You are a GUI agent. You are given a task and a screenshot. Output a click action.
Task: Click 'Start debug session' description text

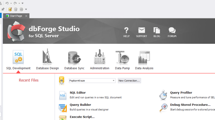point(193,110)
